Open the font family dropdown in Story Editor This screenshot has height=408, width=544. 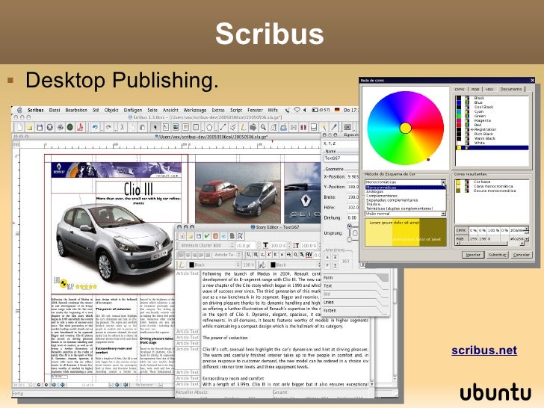pos(206,245)
